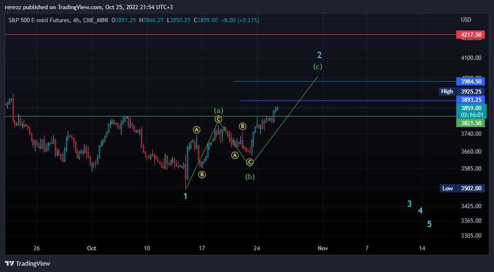Screen dimensions: 494x272
Task: Click the green 3821.50 price label
Action: coord(470,123)
